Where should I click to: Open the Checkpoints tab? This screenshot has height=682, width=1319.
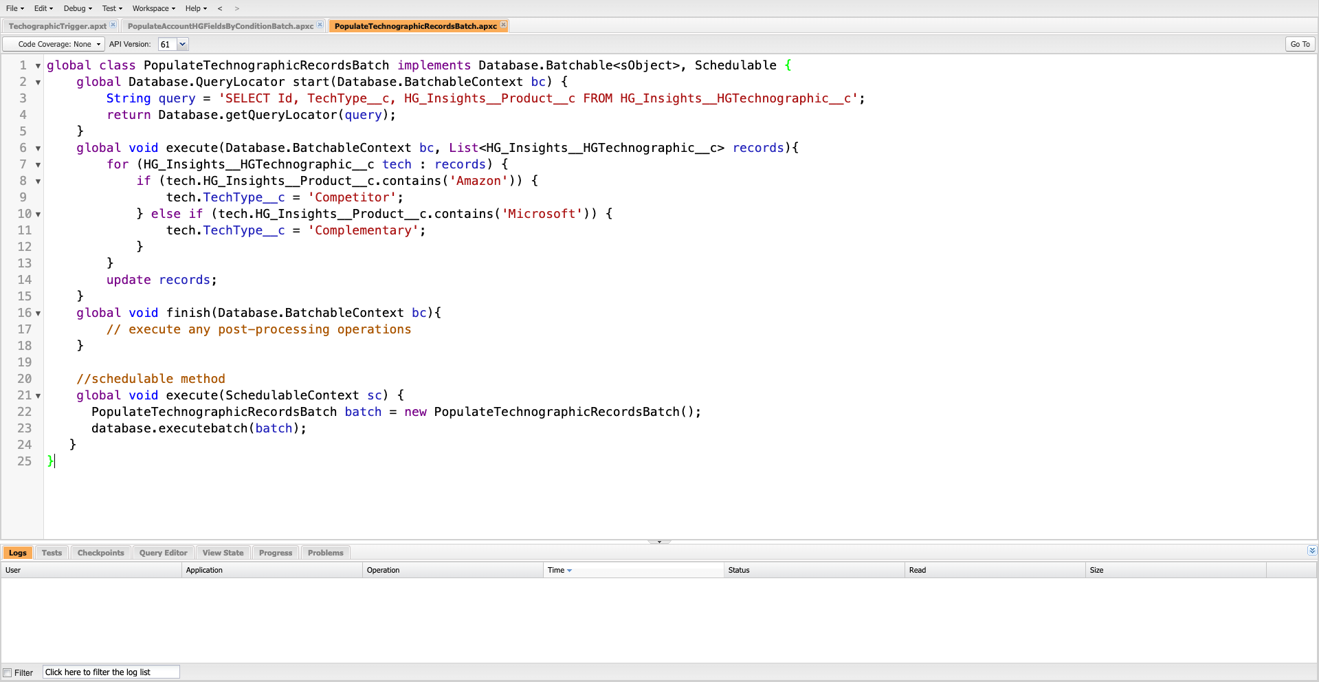[101, 553]
